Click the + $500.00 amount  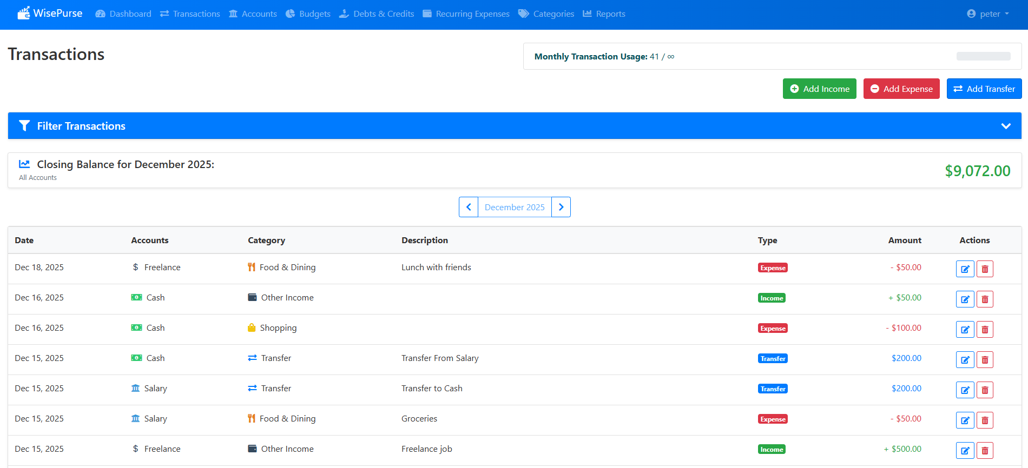coord(902,449)
